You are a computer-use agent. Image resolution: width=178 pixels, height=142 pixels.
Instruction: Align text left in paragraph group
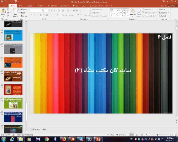tap(63, 15)
